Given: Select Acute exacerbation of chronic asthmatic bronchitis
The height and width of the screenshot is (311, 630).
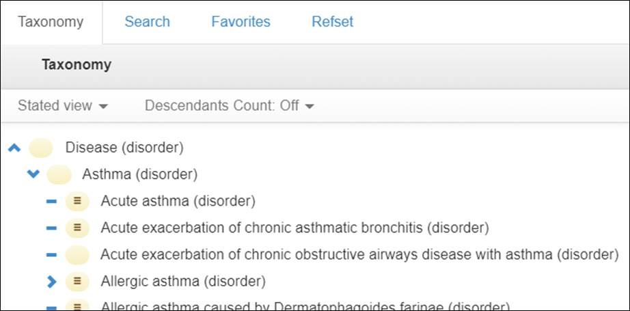Looking at the screenshot, I should tap(295, 228).
